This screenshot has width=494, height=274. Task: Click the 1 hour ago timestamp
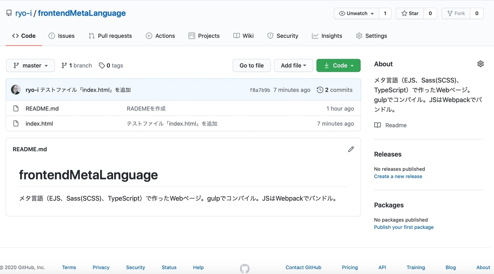pos(340,108)
